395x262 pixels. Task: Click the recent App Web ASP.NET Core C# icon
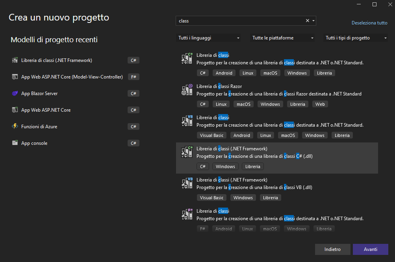click(x=15, y=110)
